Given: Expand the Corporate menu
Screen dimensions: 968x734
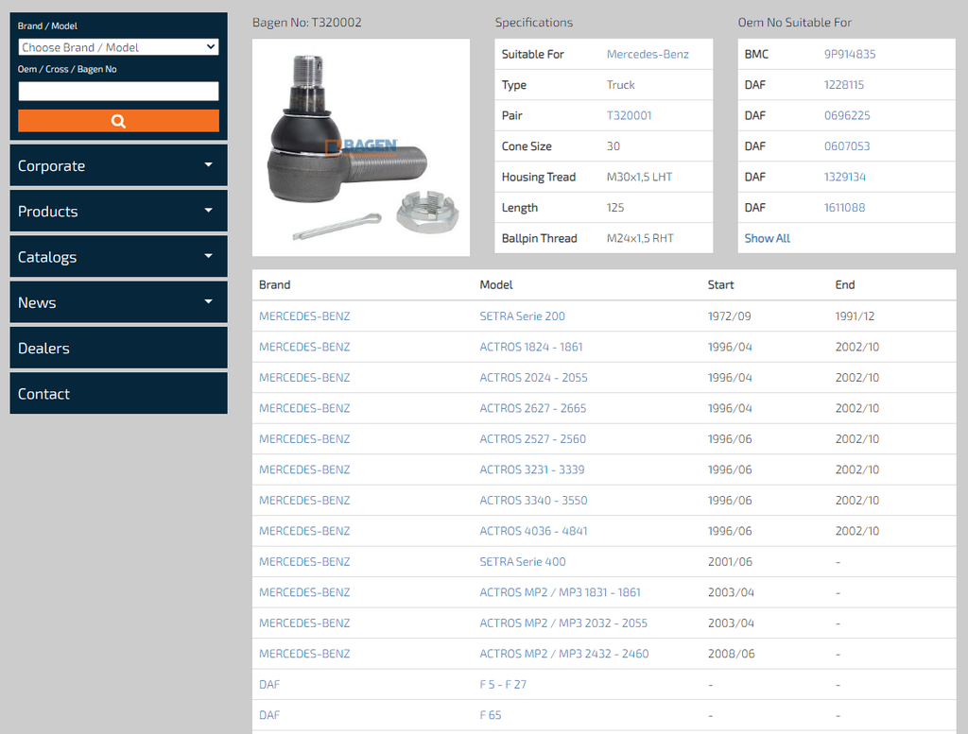Looking at the screenshot, I should pos(118,165).
